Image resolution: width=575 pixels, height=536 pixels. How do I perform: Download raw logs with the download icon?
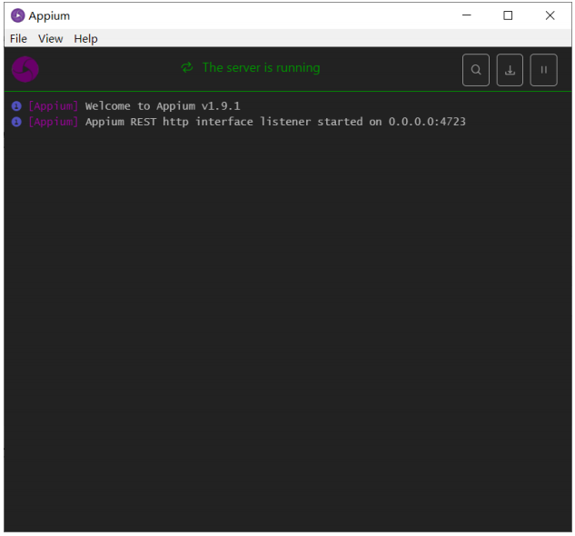click(510, 70)
